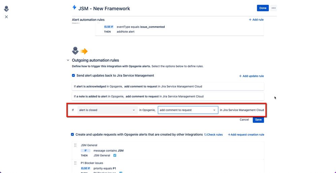Click the refresh icon beside Check rules
This screenshot has height=173, width=336.
point(205,135)
